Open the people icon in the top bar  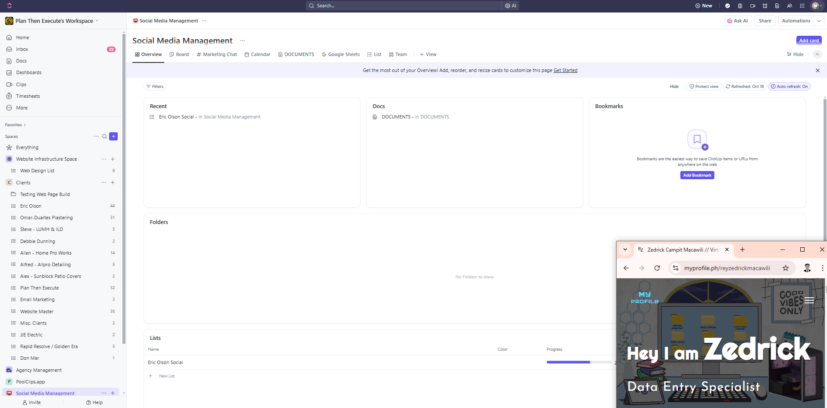pos(789,6)
